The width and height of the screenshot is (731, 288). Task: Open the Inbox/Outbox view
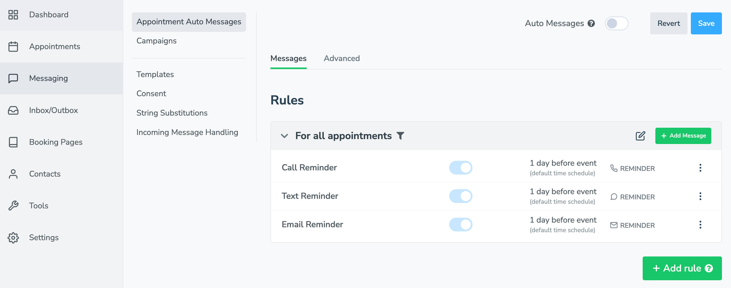pyautogui.click(x=53, y=110)
